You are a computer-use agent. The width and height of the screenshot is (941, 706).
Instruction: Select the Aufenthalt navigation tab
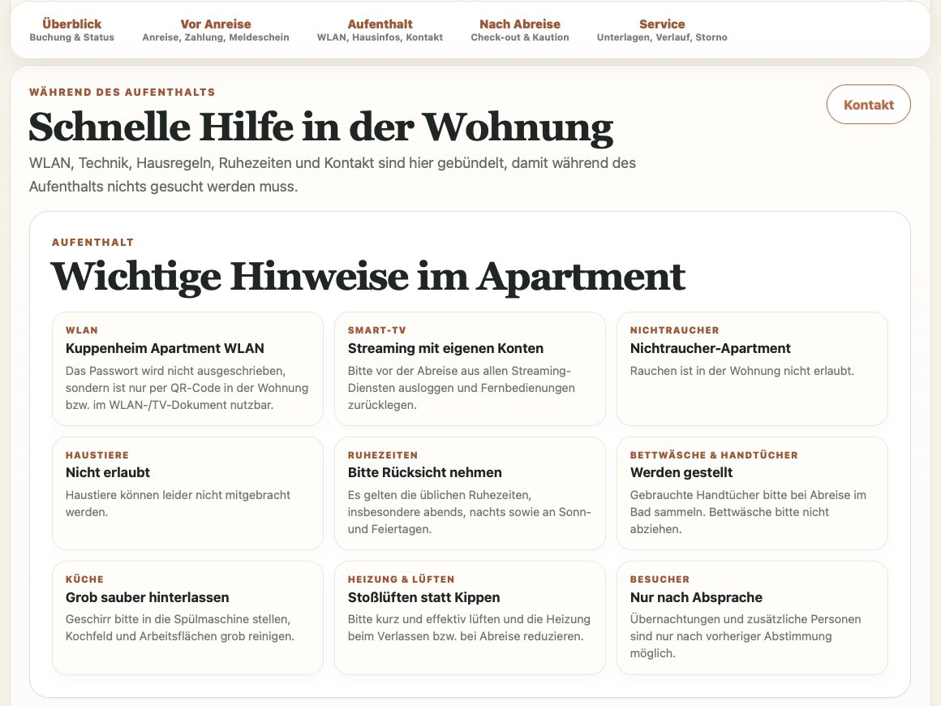pos(380,30)
